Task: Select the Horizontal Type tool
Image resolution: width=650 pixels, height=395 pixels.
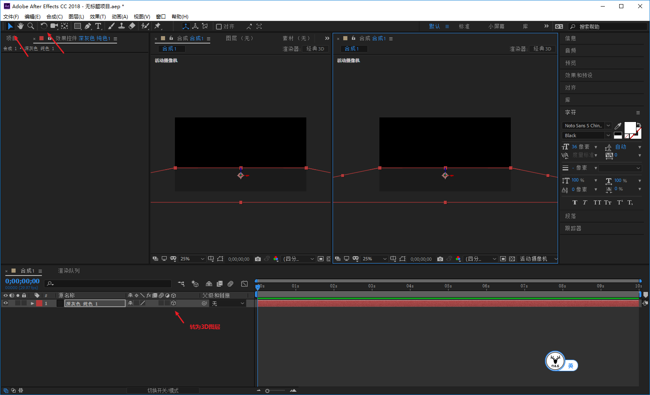Action: 98,26
